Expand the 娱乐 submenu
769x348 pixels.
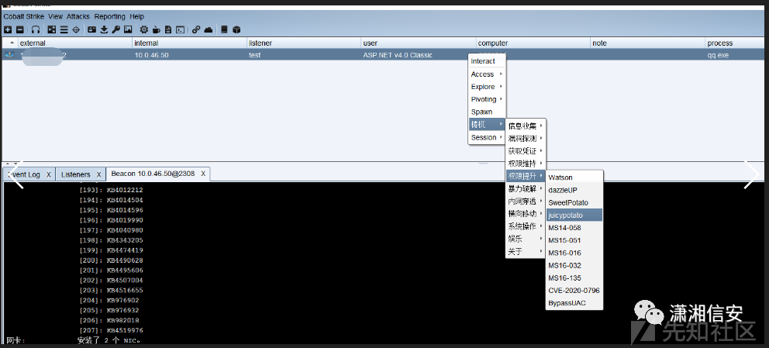click(x=526, y=239)
